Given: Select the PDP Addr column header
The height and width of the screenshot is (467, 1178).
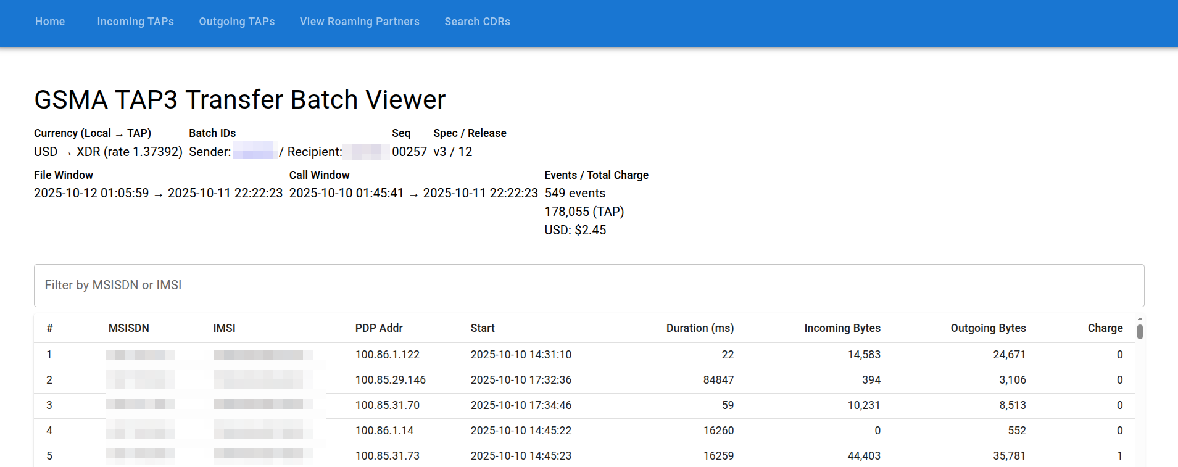Looking at the screenshot, I should pos(378,328).
